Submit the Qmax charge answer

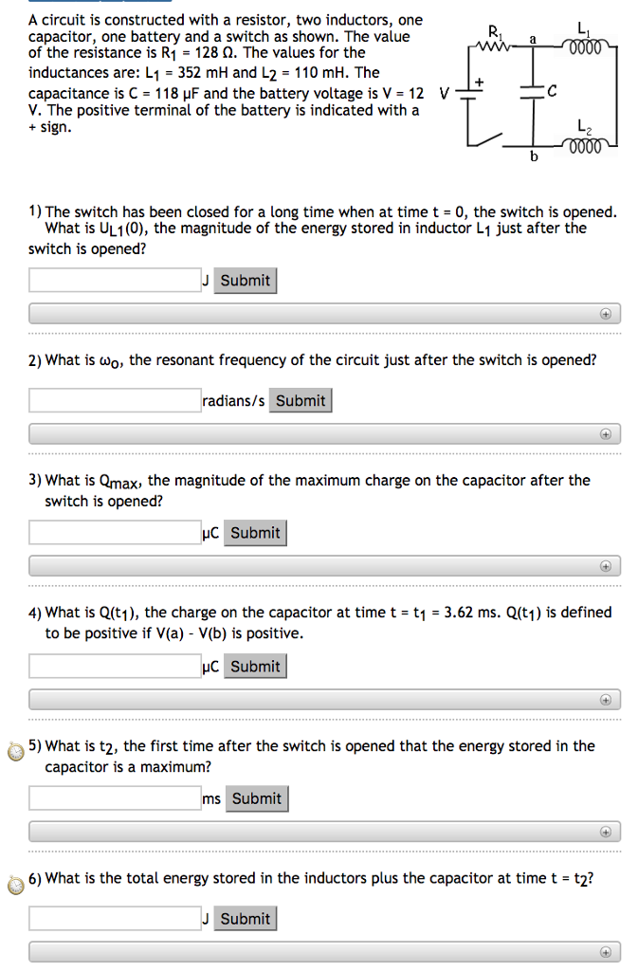pos(254,533)
